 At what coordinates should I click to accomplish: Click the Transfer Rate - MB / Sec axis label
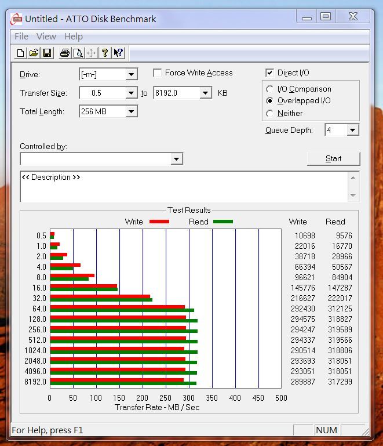click(157, 407)
